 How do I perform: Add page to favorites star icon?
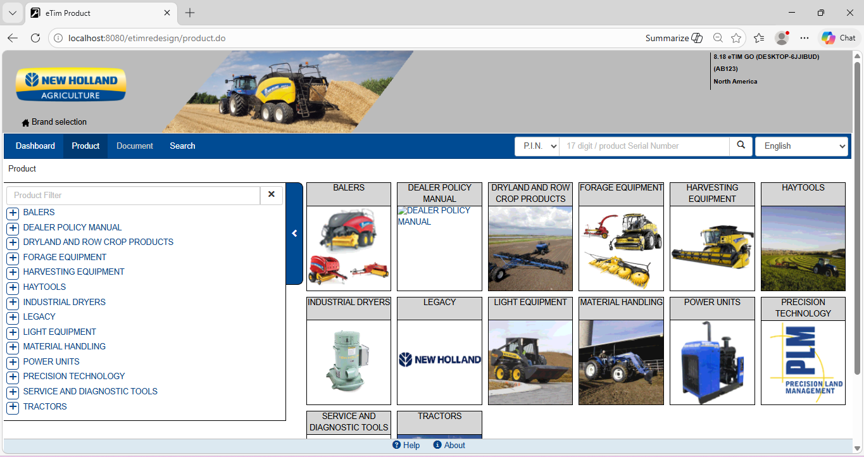(x=736, y=38)
